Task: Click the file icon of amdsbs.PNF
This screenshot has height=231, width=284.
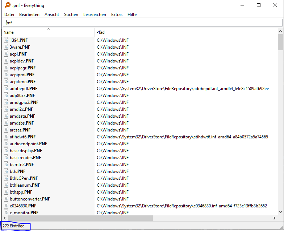Action: pyautogui.click(x=7, y=123)
